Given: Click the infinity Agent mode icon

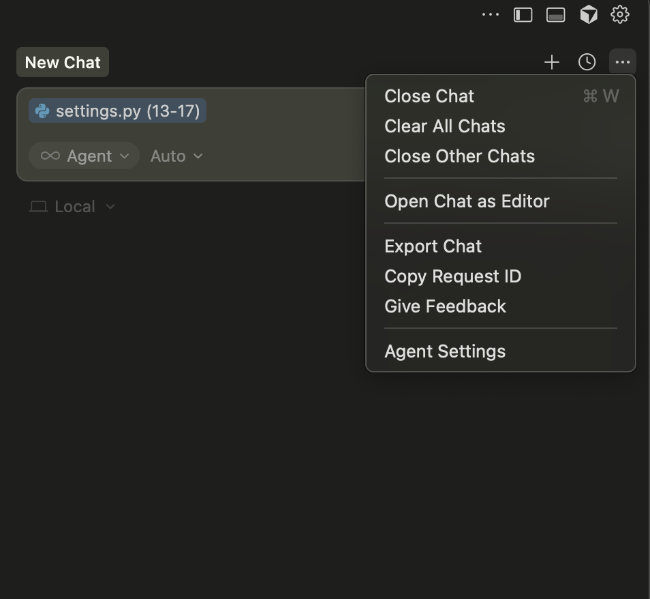Looking at the screenshot, I should pyautogui.click(x=50, y=156).
